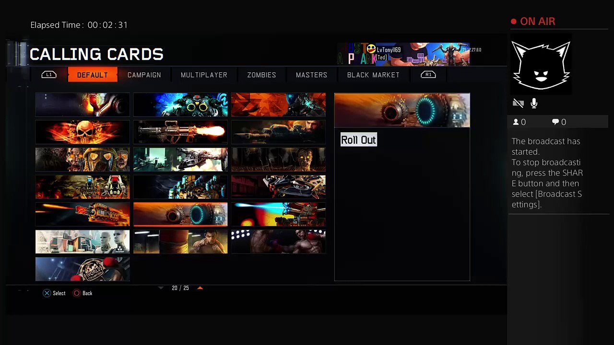Toggle the broadcast camera-off icon

coord(518,103)
